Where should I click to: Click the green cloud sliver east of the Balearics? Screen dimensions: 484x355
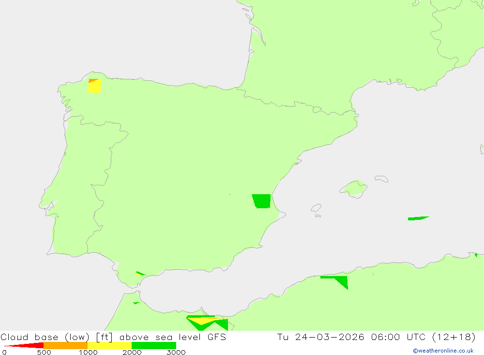pyautogui.click(x=418, y=218)
